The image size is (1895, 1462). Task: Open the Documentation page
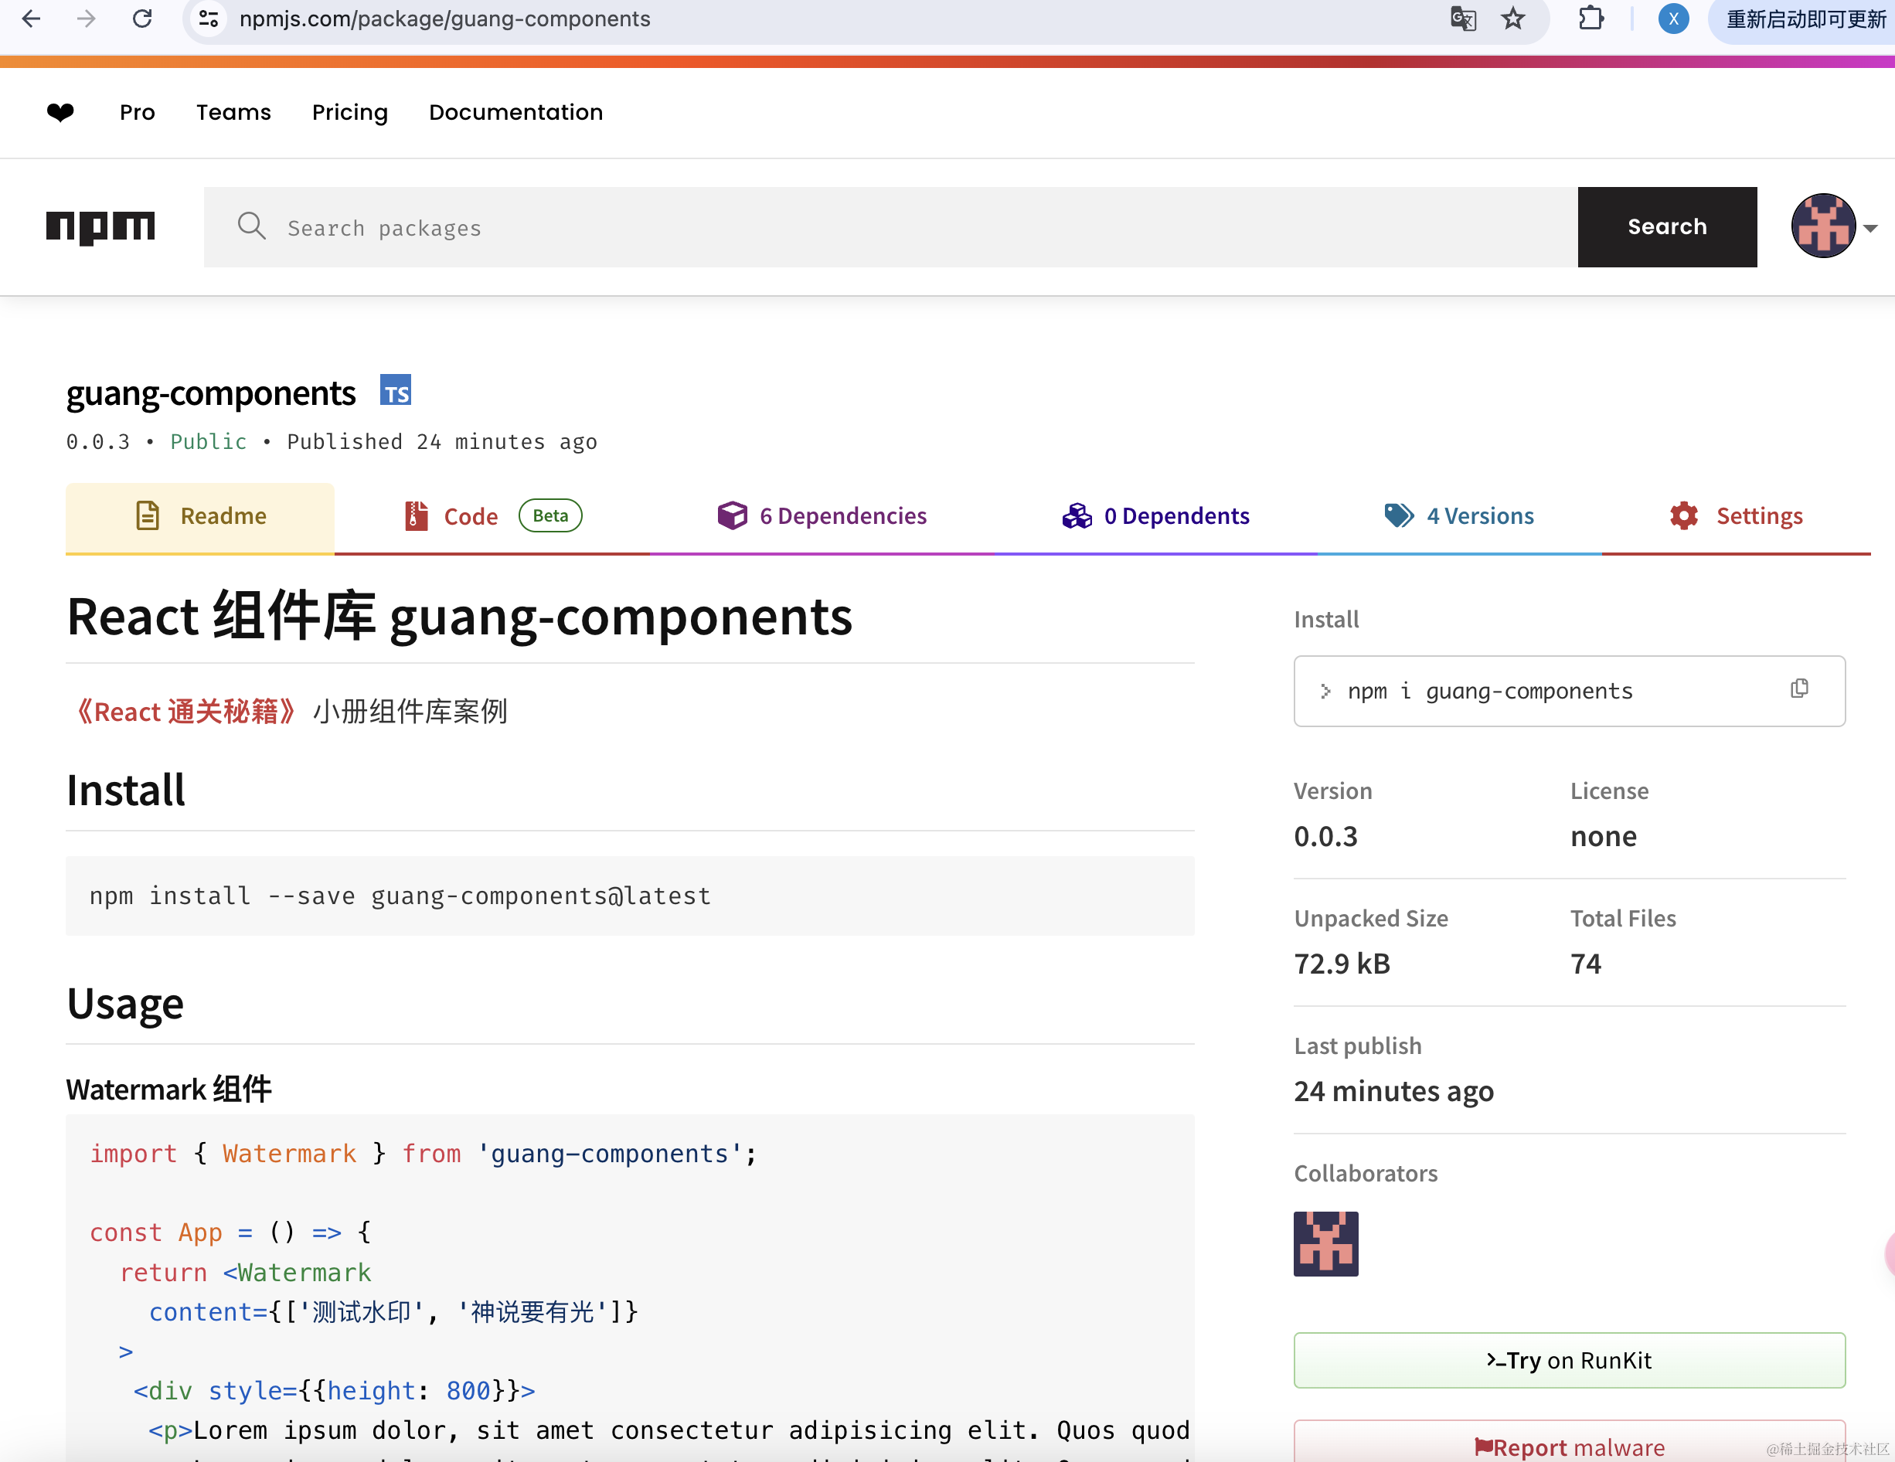pyautogui.click(x=515, y=112)
